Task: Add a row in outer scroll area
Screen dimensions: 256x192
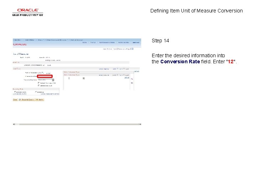Action: point(135,71)
